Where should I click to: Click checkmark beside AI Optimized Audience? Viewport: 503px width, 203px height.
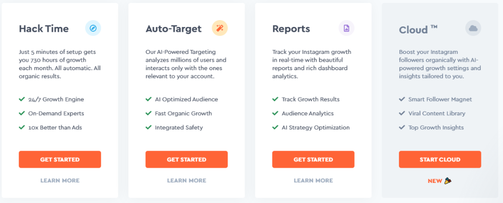tap(148, 99)
